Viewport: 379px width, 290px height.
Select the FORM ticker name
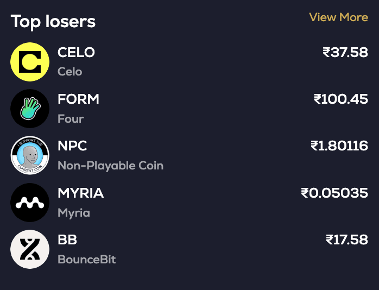78,99
